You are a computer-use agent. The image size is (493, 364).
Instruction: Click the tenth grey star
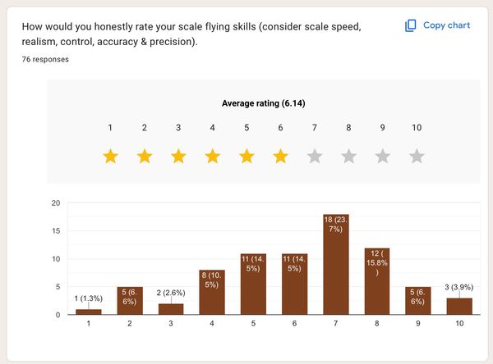coord(417,157)
